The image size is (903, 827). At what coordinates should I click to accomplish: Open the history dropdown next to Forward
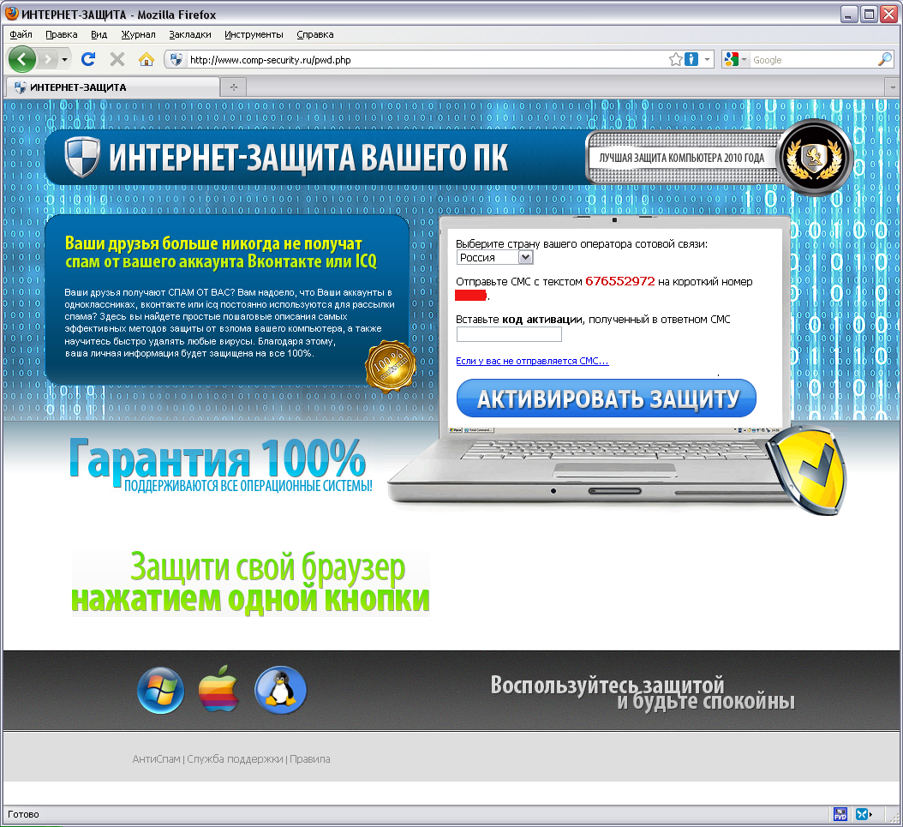(64, 59)
